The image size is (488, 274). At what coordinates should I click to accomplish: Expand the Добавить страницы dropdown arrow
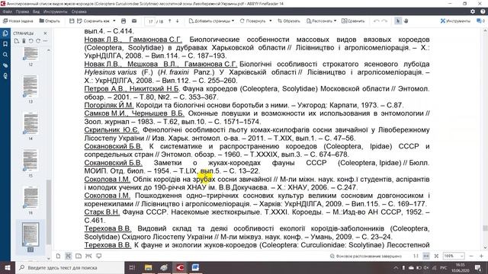point(233,21)
